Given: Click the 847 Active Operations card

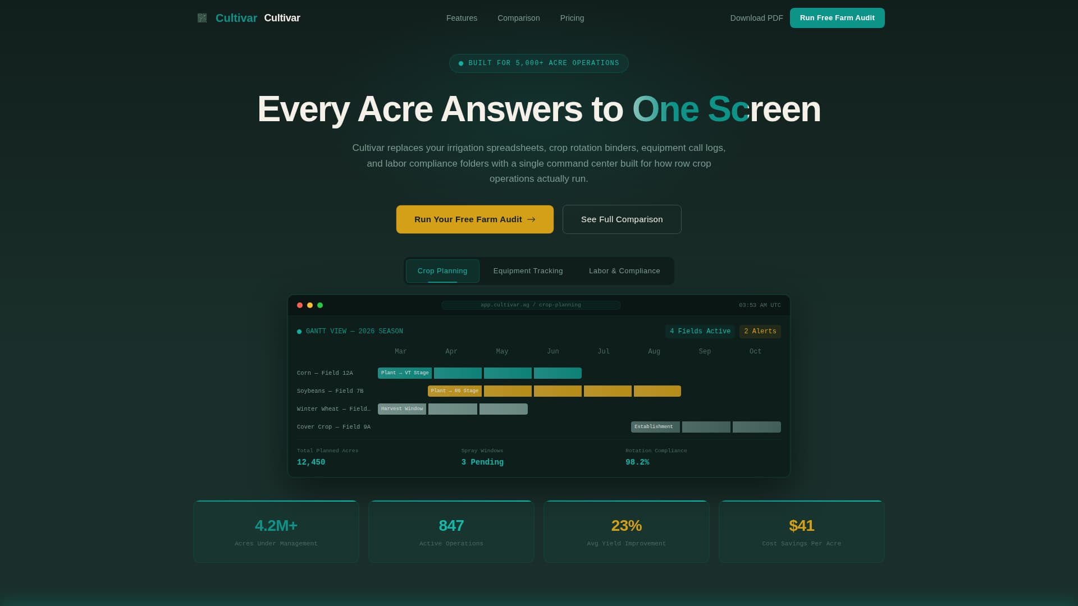Looking at the screenshot, I should [451, 531].
